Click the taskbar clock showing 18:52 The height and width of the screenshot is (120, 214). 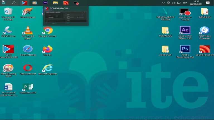click(196, 3)
